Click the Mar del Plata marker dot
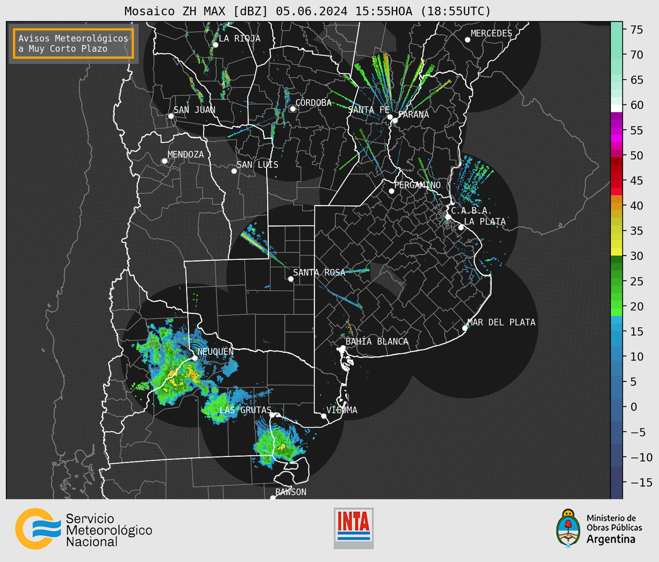The height and width of the screenshot is (562, 659). [465, 328]
